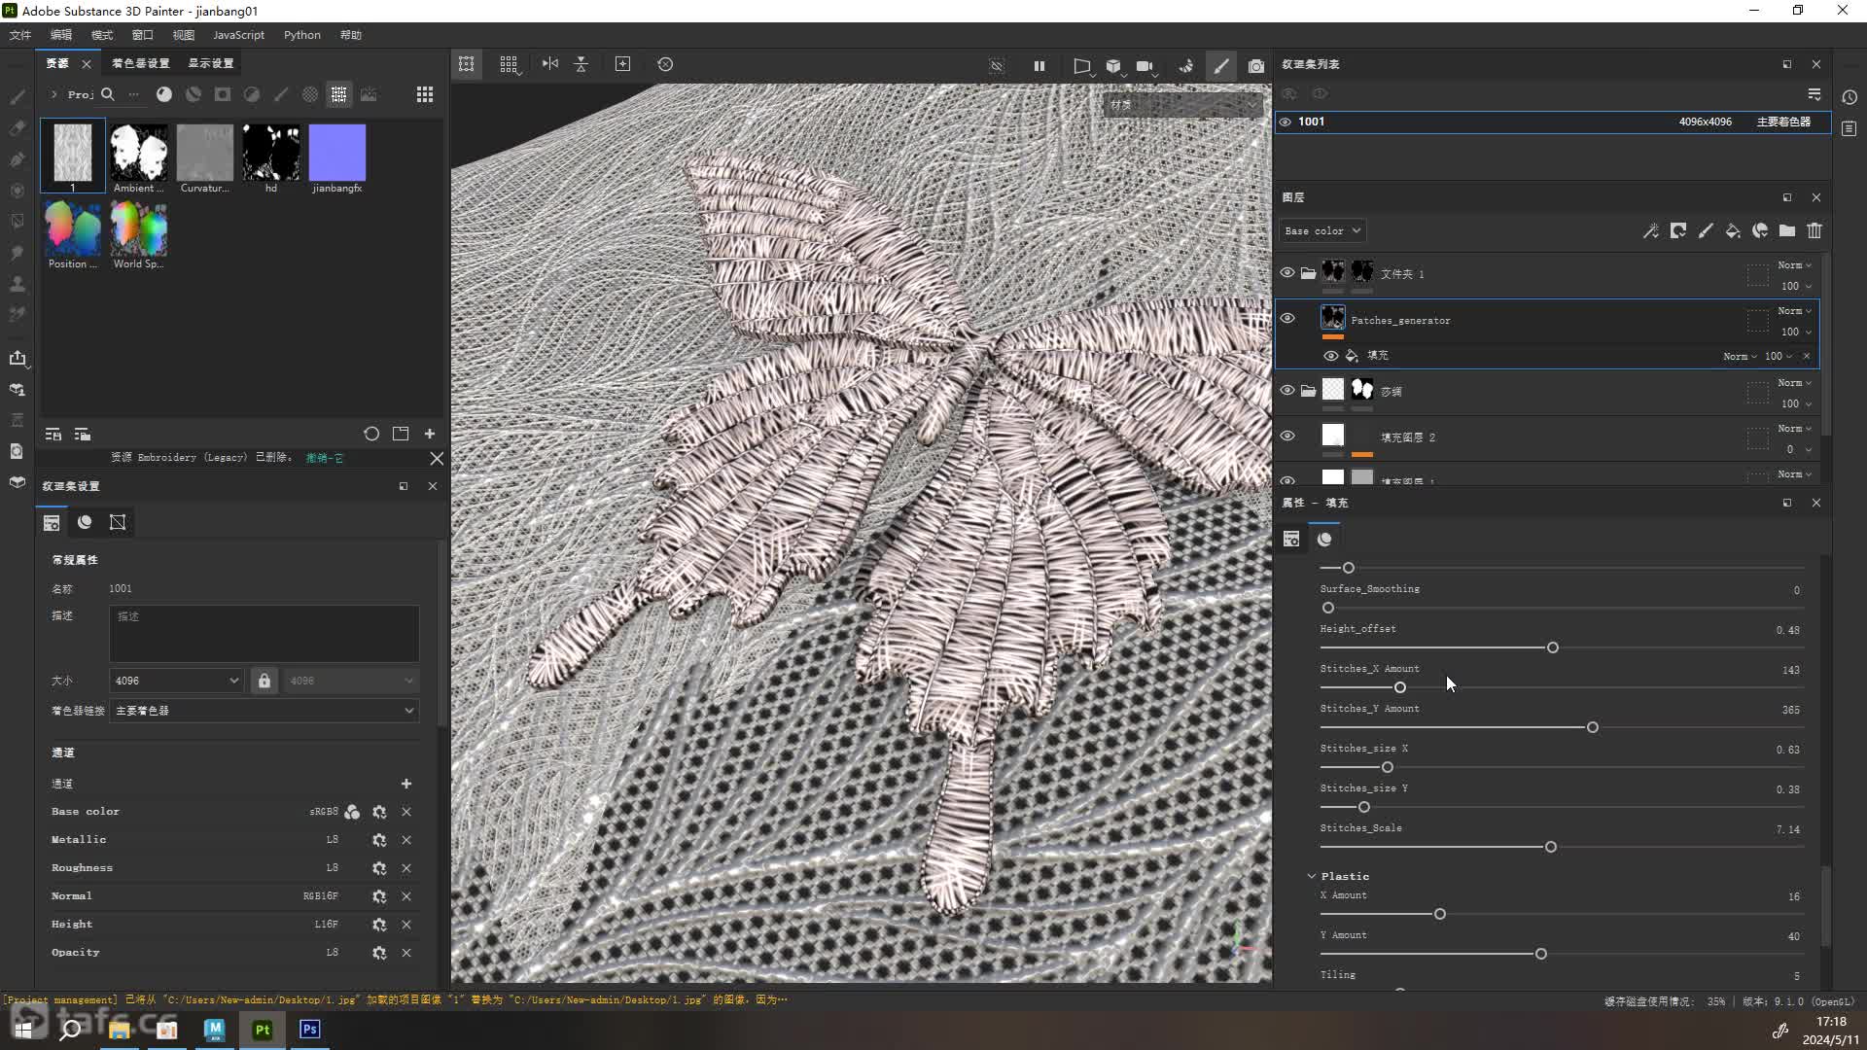Switch to 着色器设置 tab
1867x1050 pixels.
pyautogui.click(x=140, y=63)
